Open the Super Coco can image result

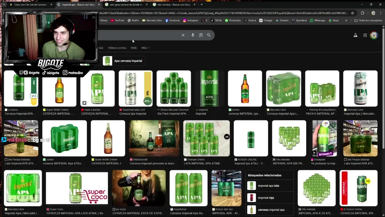click(x=77, y=188)
